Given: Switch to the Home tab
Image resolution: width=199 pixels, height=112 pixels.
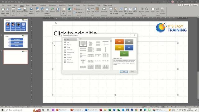Looking at the screenshot, I should pyautogui.click(x=9, y=5).
